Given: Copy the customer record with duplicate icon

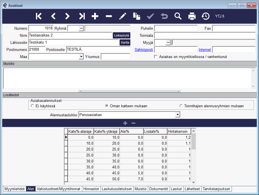Looking at the screenshot, I should [x=137, y=16].
